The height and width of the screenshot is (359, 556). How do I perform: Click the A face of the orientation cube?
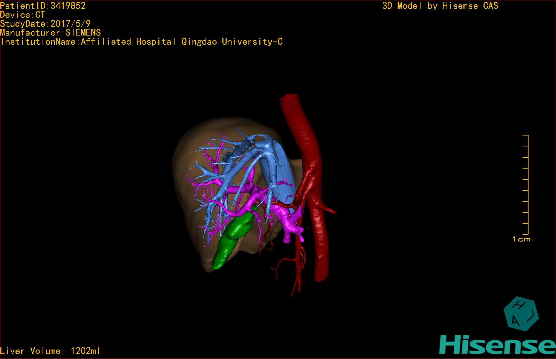515,321
